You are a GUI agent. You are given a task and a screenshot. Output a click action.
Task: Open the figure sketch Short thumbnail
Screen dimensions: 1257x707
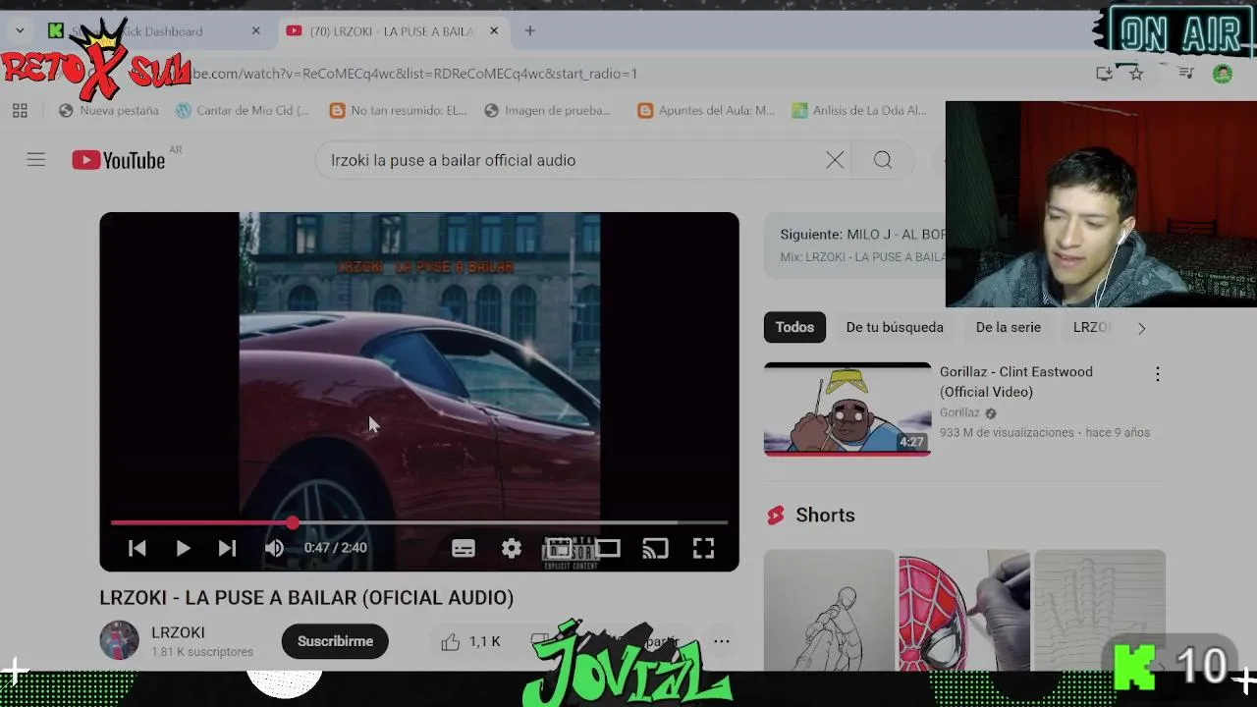[x=829, y=610]
